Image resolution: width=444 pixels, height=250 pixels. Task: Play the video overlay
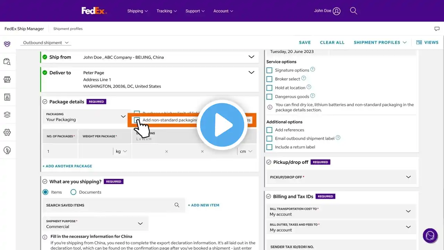click(x=222, y=125)
